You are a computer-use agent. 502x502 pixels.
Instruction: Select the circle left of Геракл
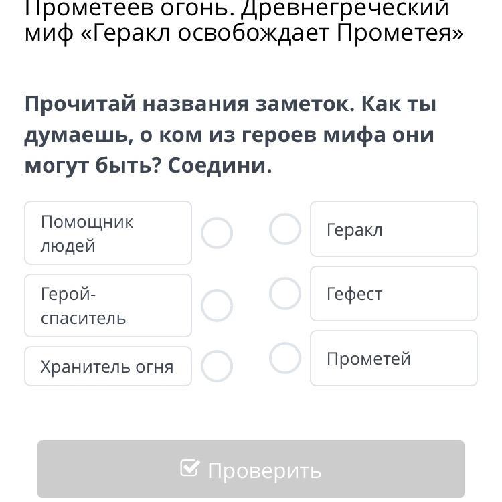285,229
